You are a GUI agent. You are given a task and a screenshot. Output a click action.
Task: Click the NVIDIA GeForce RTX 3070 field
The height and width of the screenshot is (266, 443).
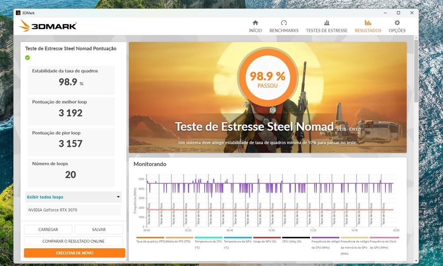[73, 210]
